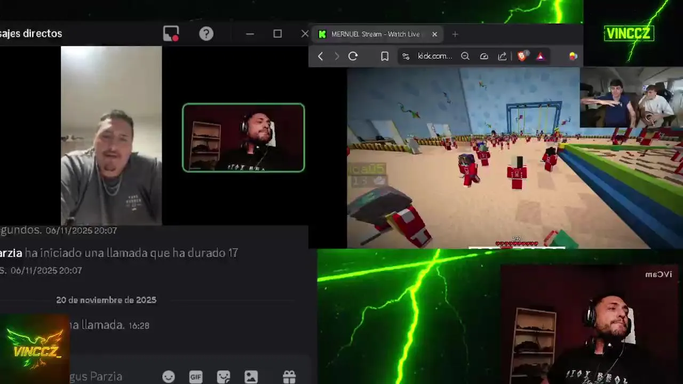The width and height of the screenshot is (683, 384).
Task: Click the 'ha iniciado una llamada que ha durado 17' message
Action: point(131,253)
